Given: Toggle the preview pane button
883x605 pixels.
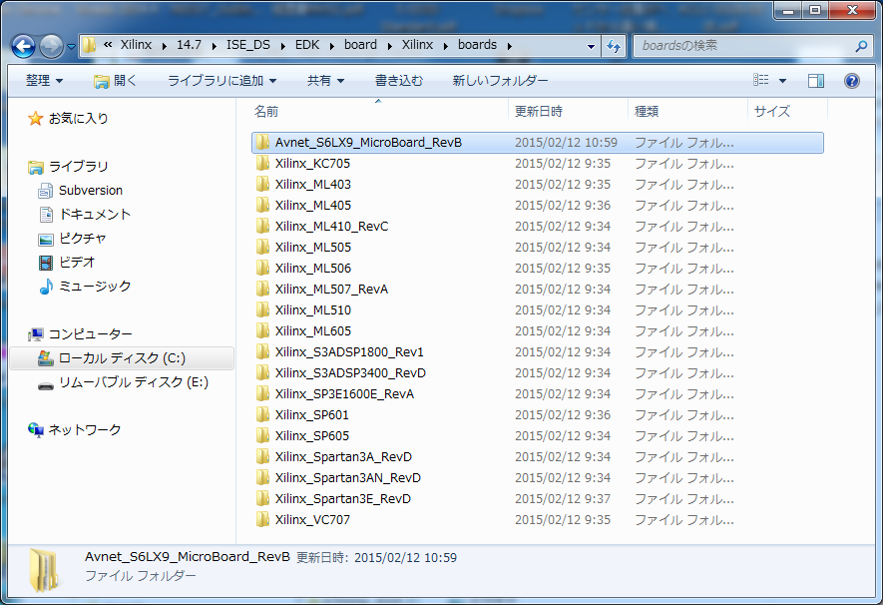Looking at the screenshot, I should [816, 81].
